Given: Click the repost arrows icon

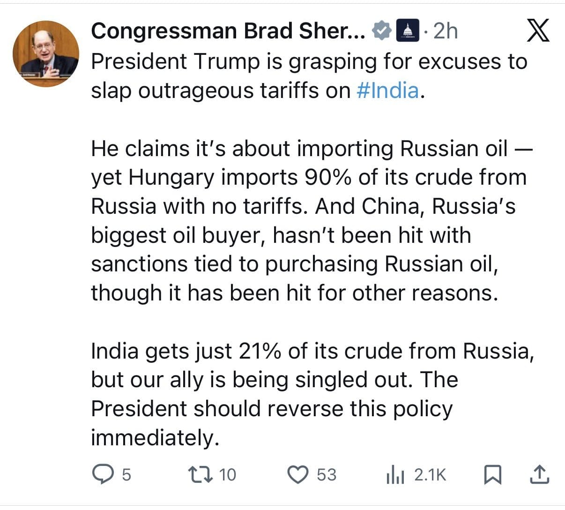Looking at the screenshot, I should coord(200,474).
